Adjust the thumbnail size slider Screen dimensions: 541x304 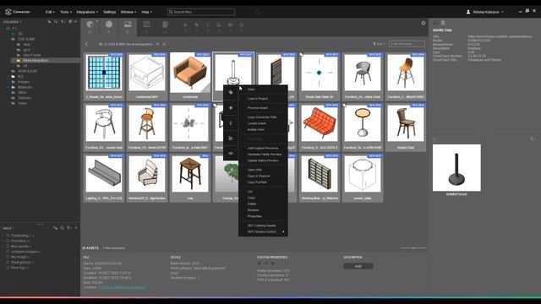(413, 247)
